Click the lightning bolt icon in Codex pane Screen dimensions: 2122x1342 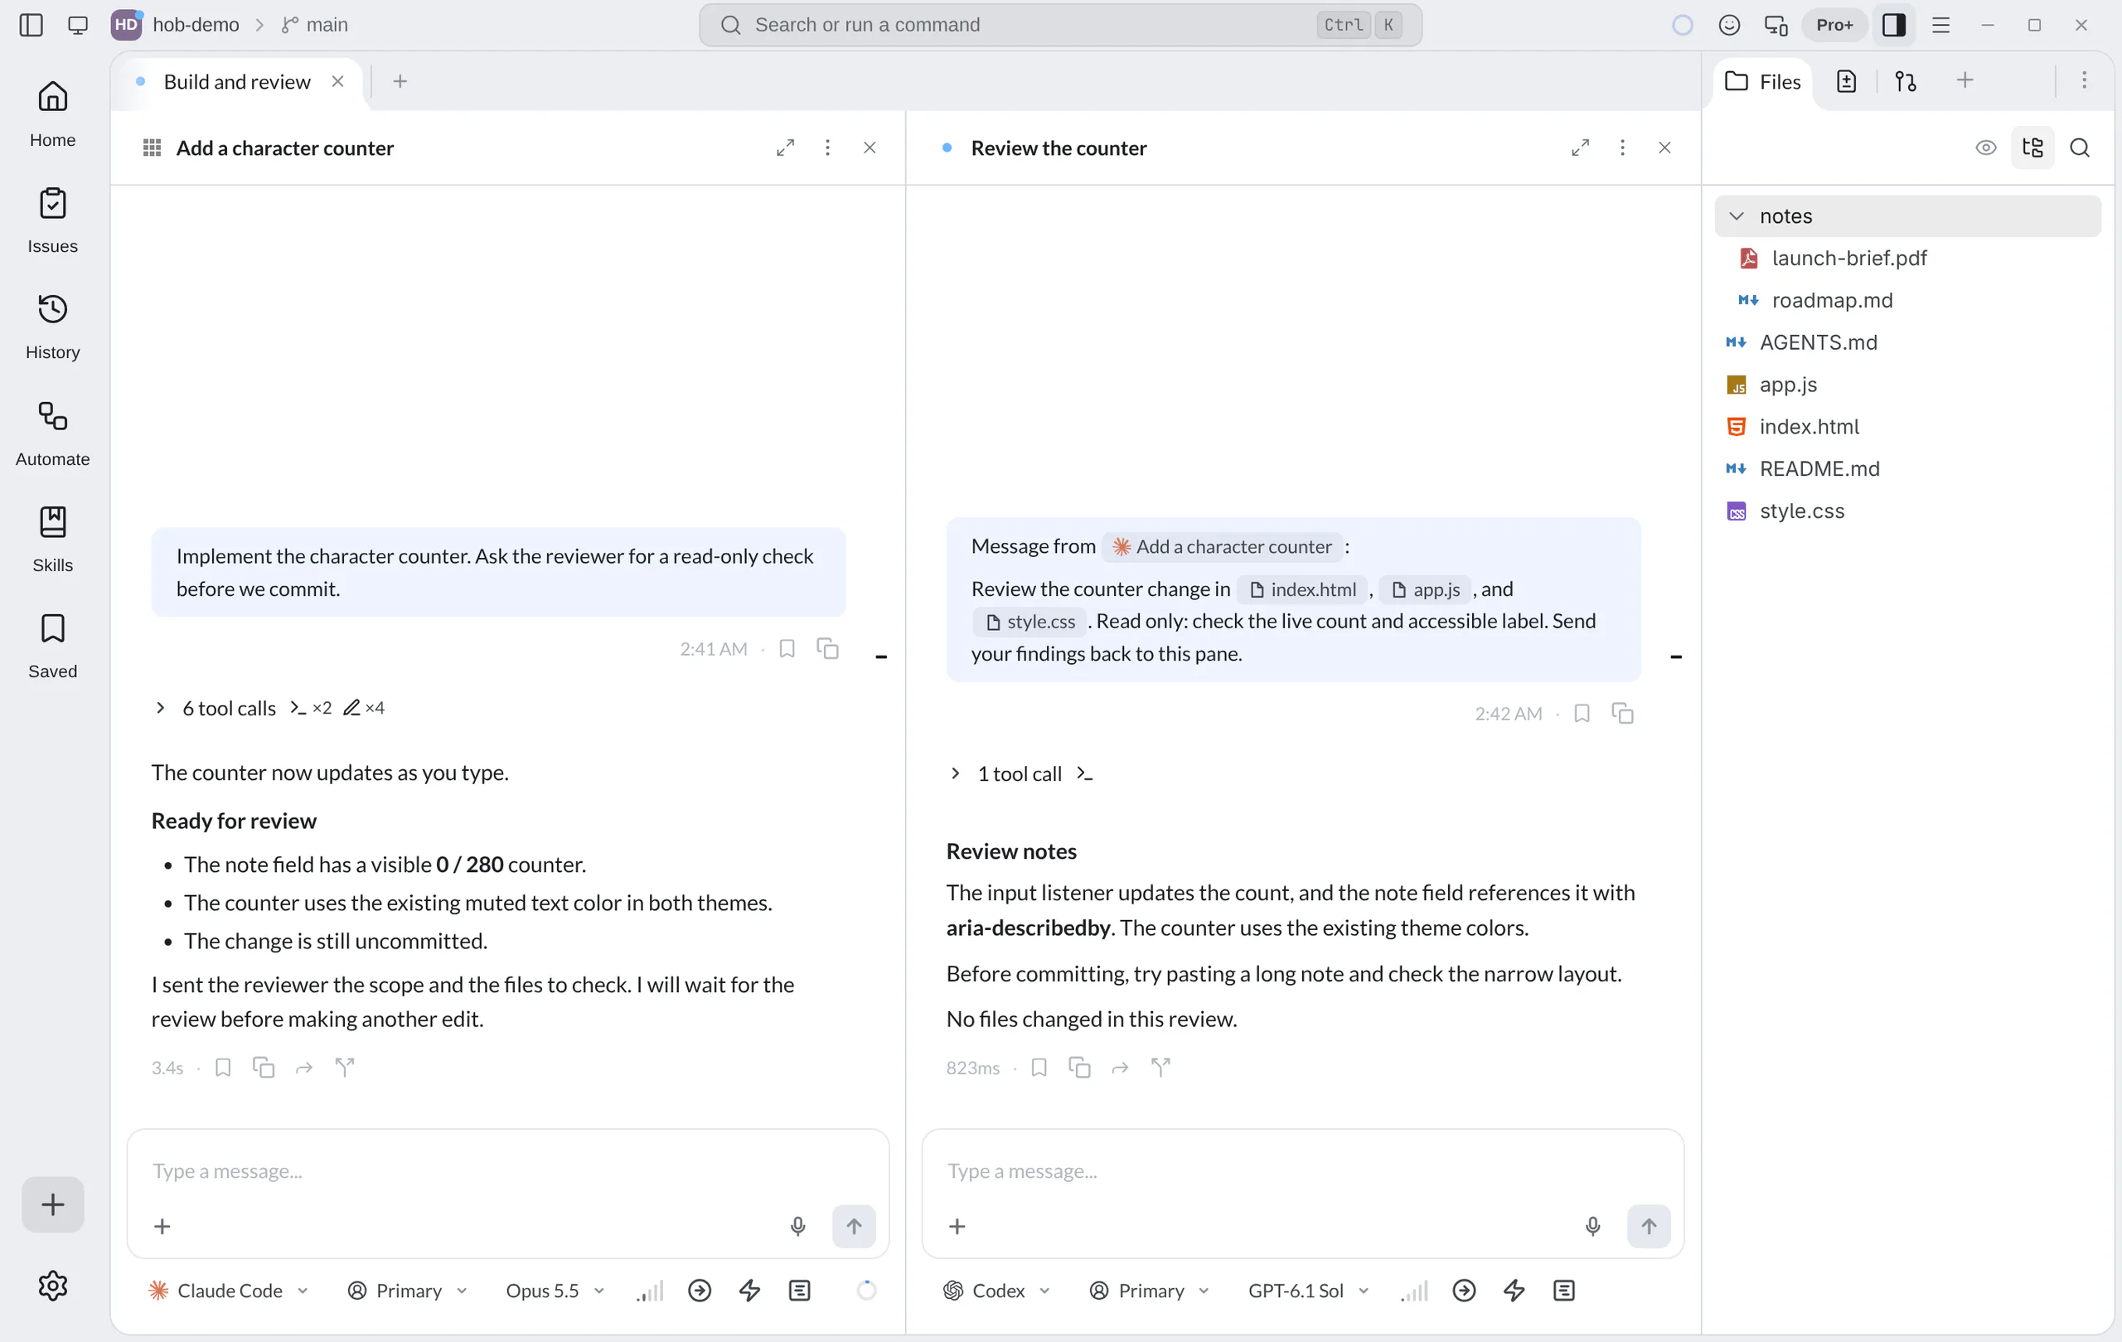1514,1290
